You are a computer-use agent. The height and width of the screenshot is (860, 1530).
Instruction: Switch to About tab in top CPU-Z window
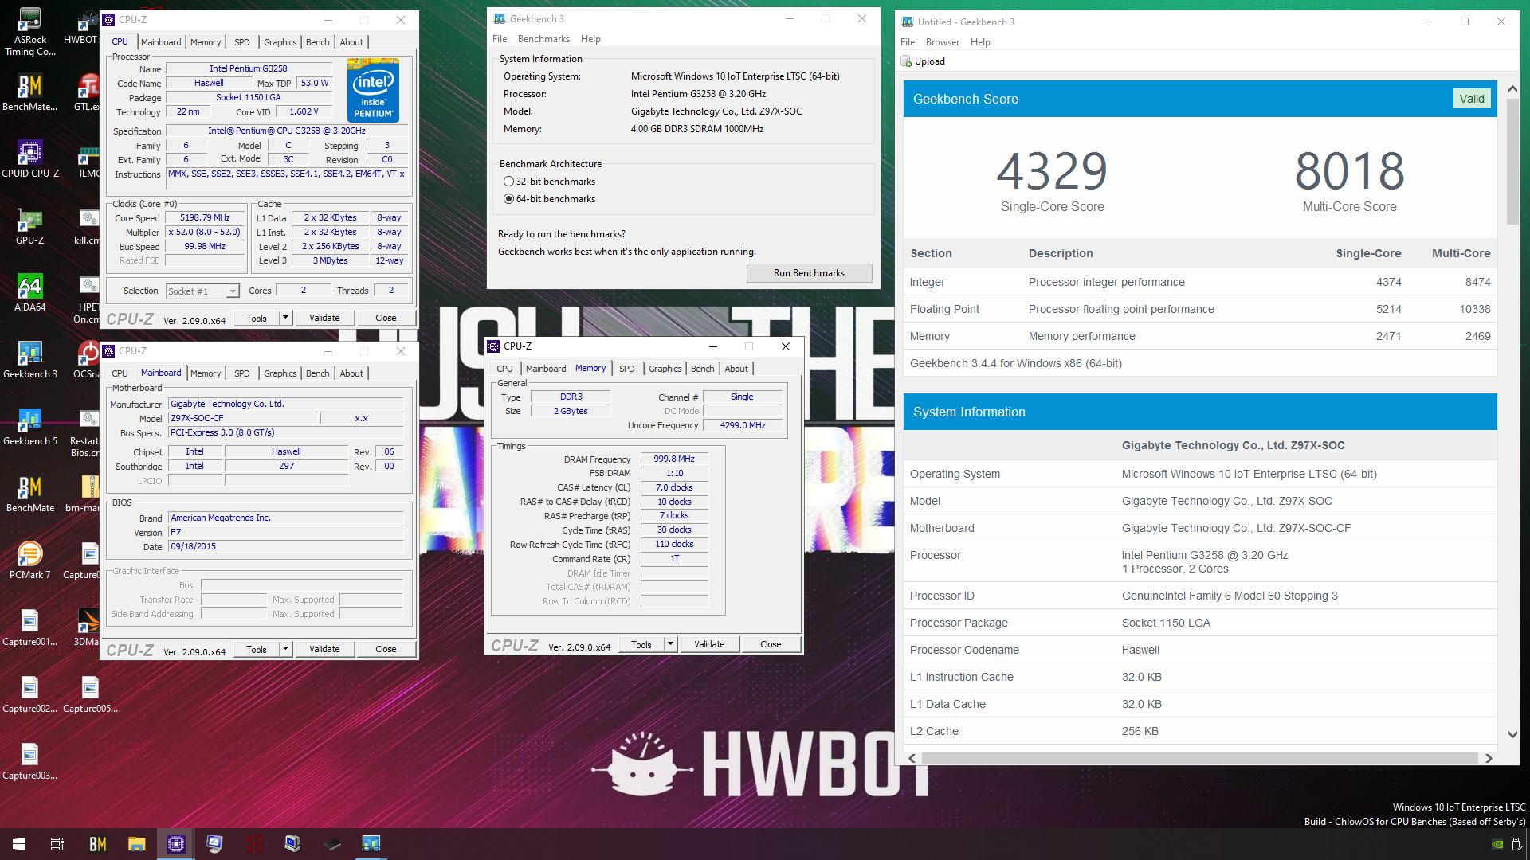[351, 42]
